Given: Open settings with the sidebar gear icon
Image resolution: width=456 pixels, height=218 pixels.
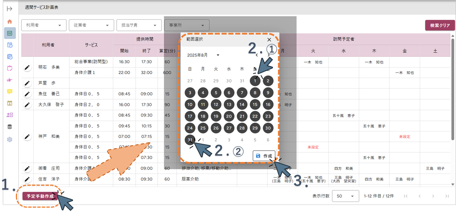Looking at the screenshot, I should [9, 140].
